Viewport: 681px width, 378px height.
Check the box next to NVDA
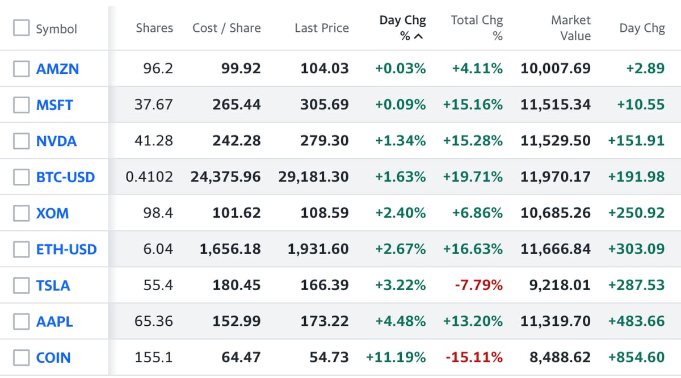click(x=22, y=141)
